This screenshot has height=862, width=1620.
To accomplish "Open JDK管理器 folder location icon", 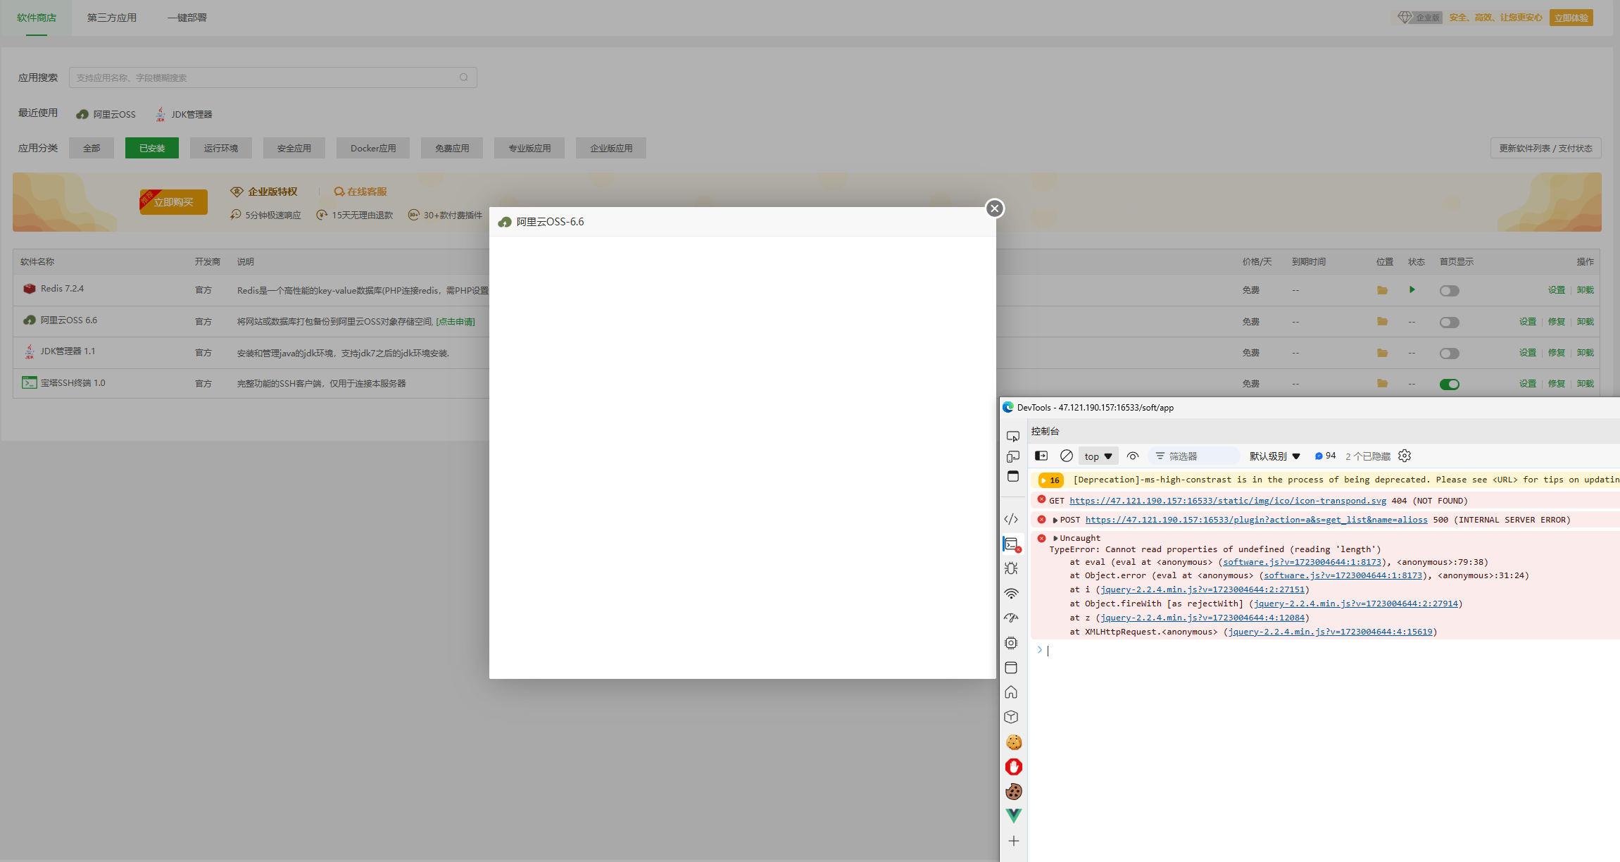I will pos(1382,353).
